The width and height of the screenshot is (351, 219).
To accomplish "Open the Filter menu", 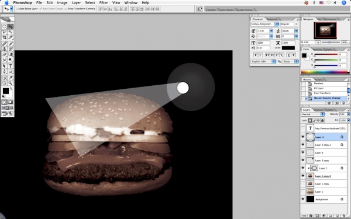I will (x=104, y=3).
